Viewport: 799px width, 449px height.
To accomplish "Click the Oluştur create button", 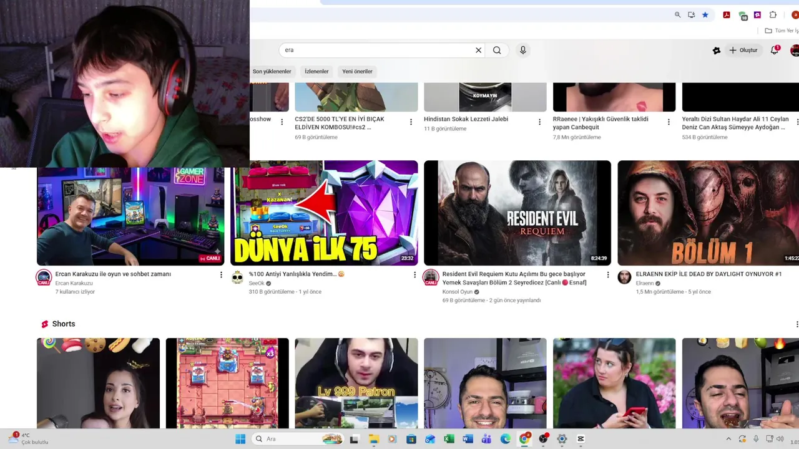I will click(743, 50).
